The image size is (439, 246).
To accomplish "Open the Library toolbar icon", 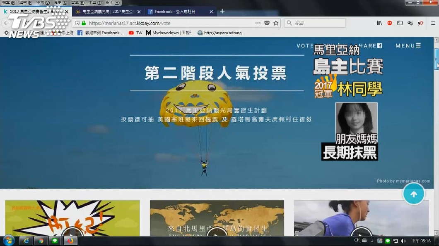I will 379,23.
